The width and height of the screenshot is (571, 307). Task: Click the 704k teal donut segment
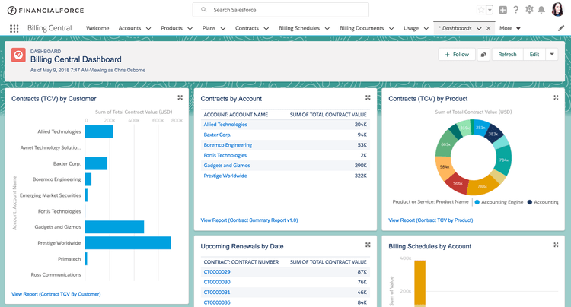[504, 160]
